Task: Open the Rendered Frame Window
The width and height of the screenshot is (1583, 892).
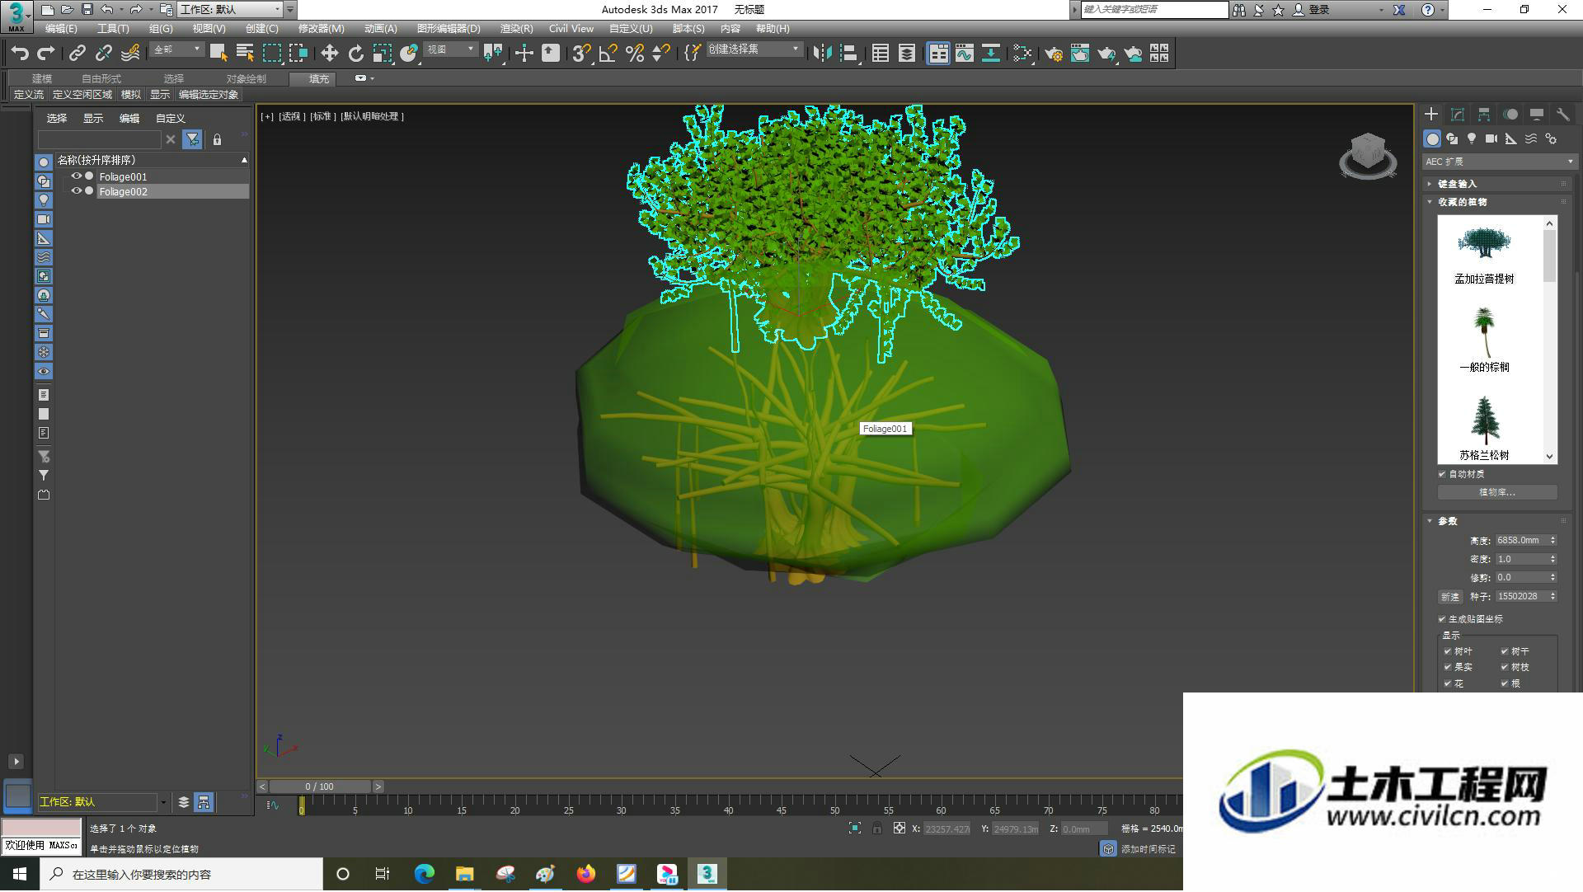Action: pos(1080,54)
